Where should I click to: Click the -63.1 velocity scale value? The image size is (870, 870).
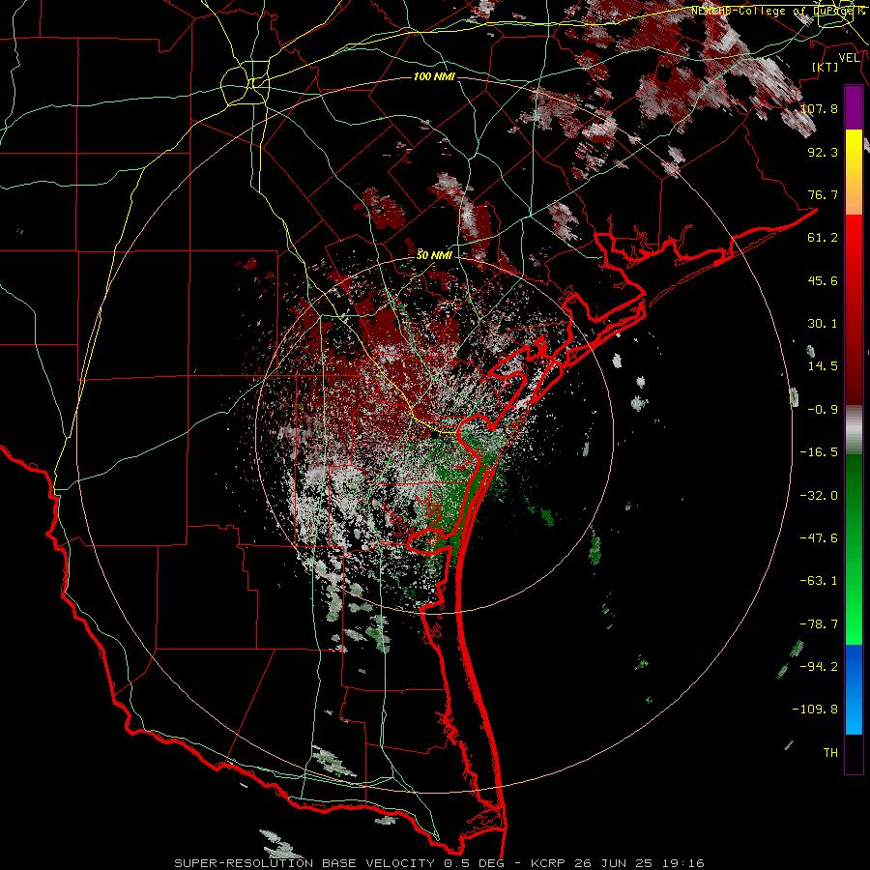(819, 581)
